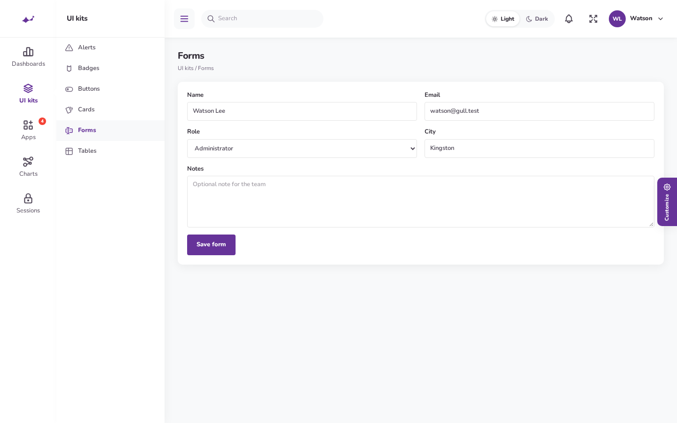Switch to Light theme
677x423 pixels.
[x=503, y=19]
